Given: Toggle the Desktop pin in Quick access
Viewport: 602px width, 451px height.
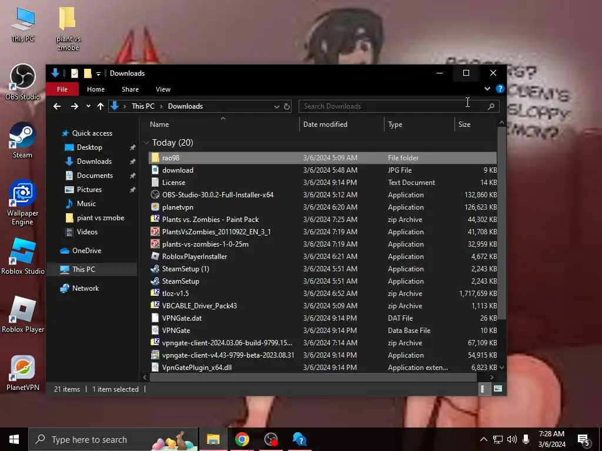Looking at the screenshot, I should [x=132, y=147].
